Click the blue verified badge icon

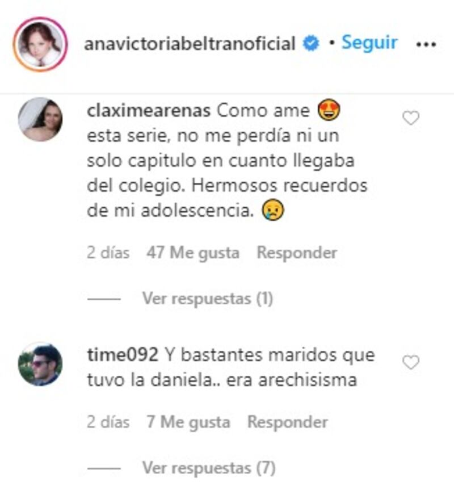coord(311,43)
